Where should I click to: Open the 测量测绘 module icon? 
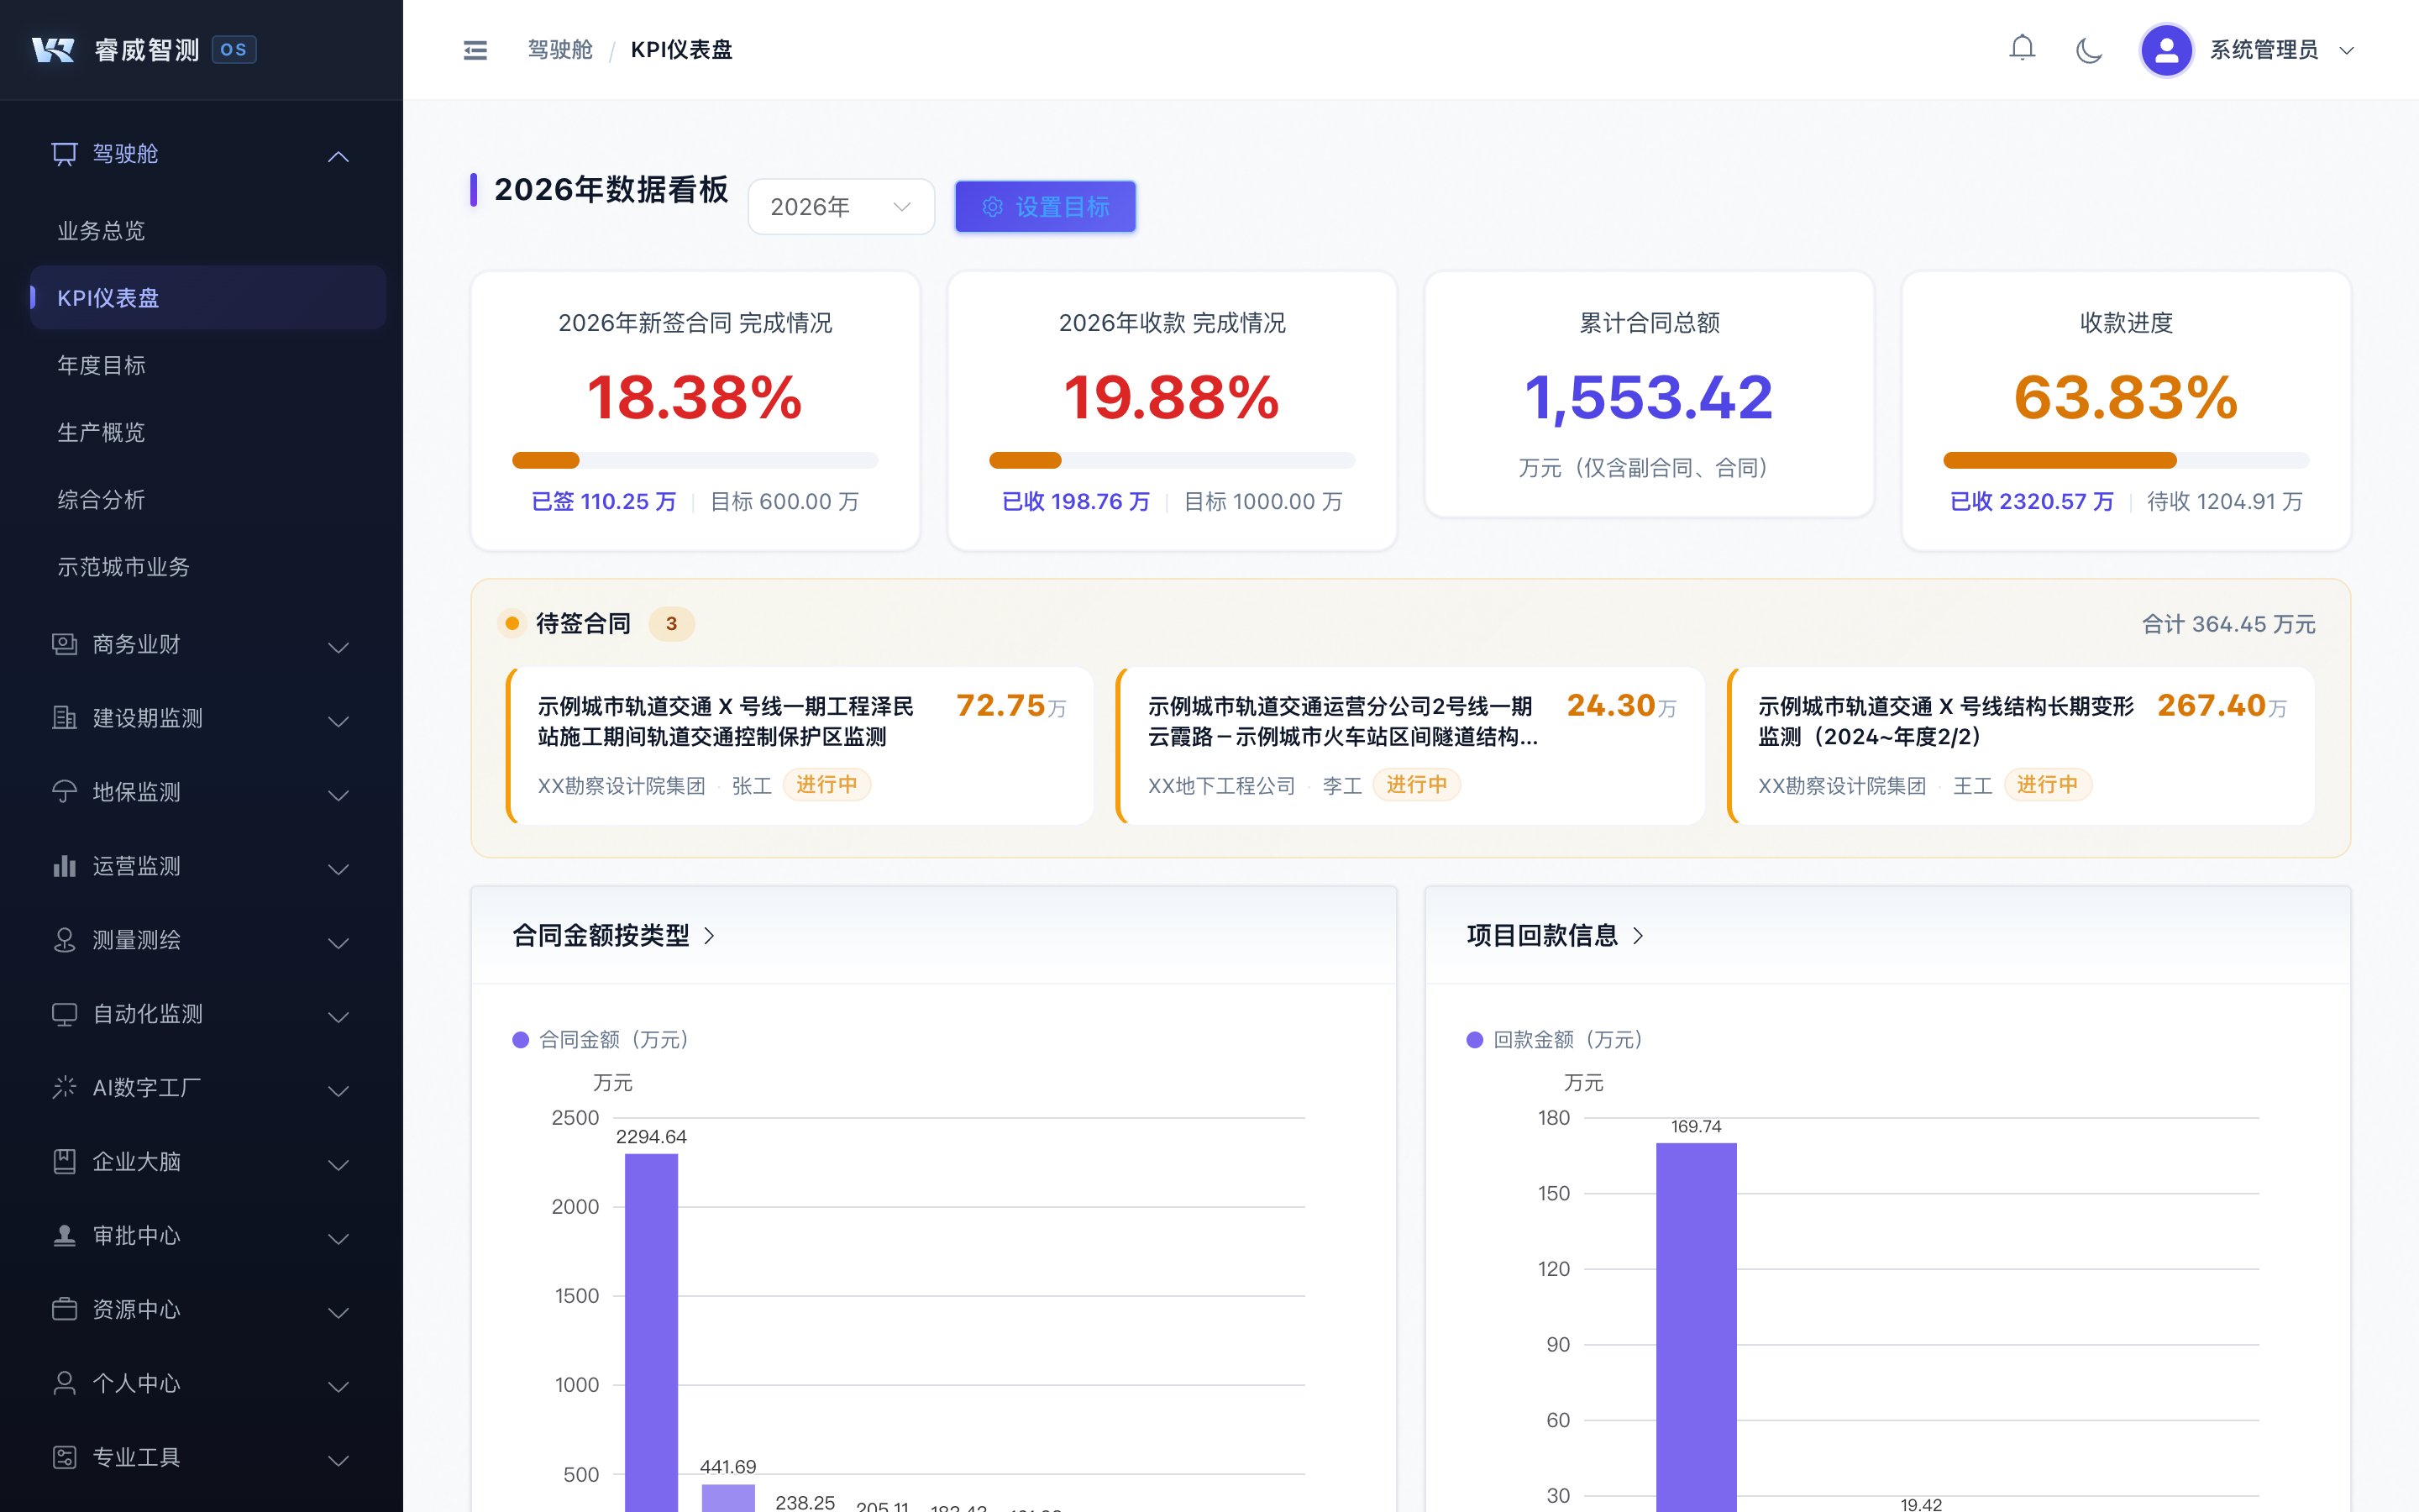tap(64, 940)
